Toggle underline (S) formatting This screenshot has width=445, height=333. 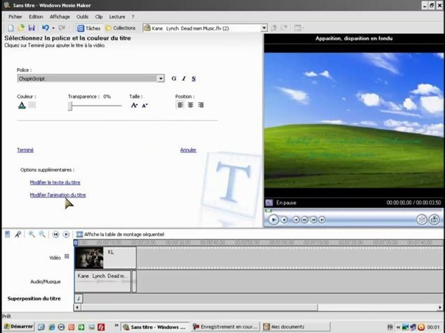point(194,79)
